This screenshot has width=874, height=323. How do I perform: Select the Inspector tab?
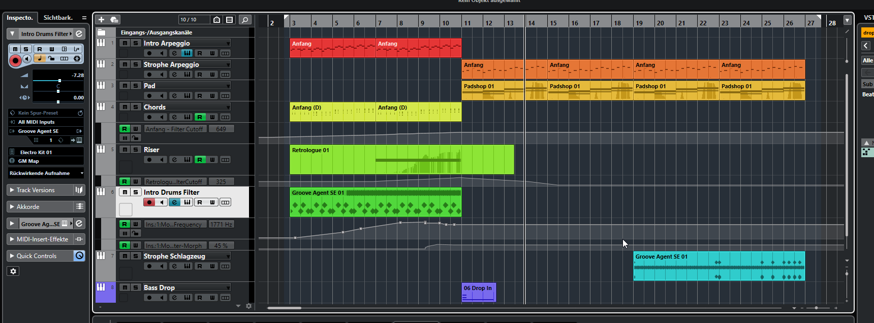point(20,18)
